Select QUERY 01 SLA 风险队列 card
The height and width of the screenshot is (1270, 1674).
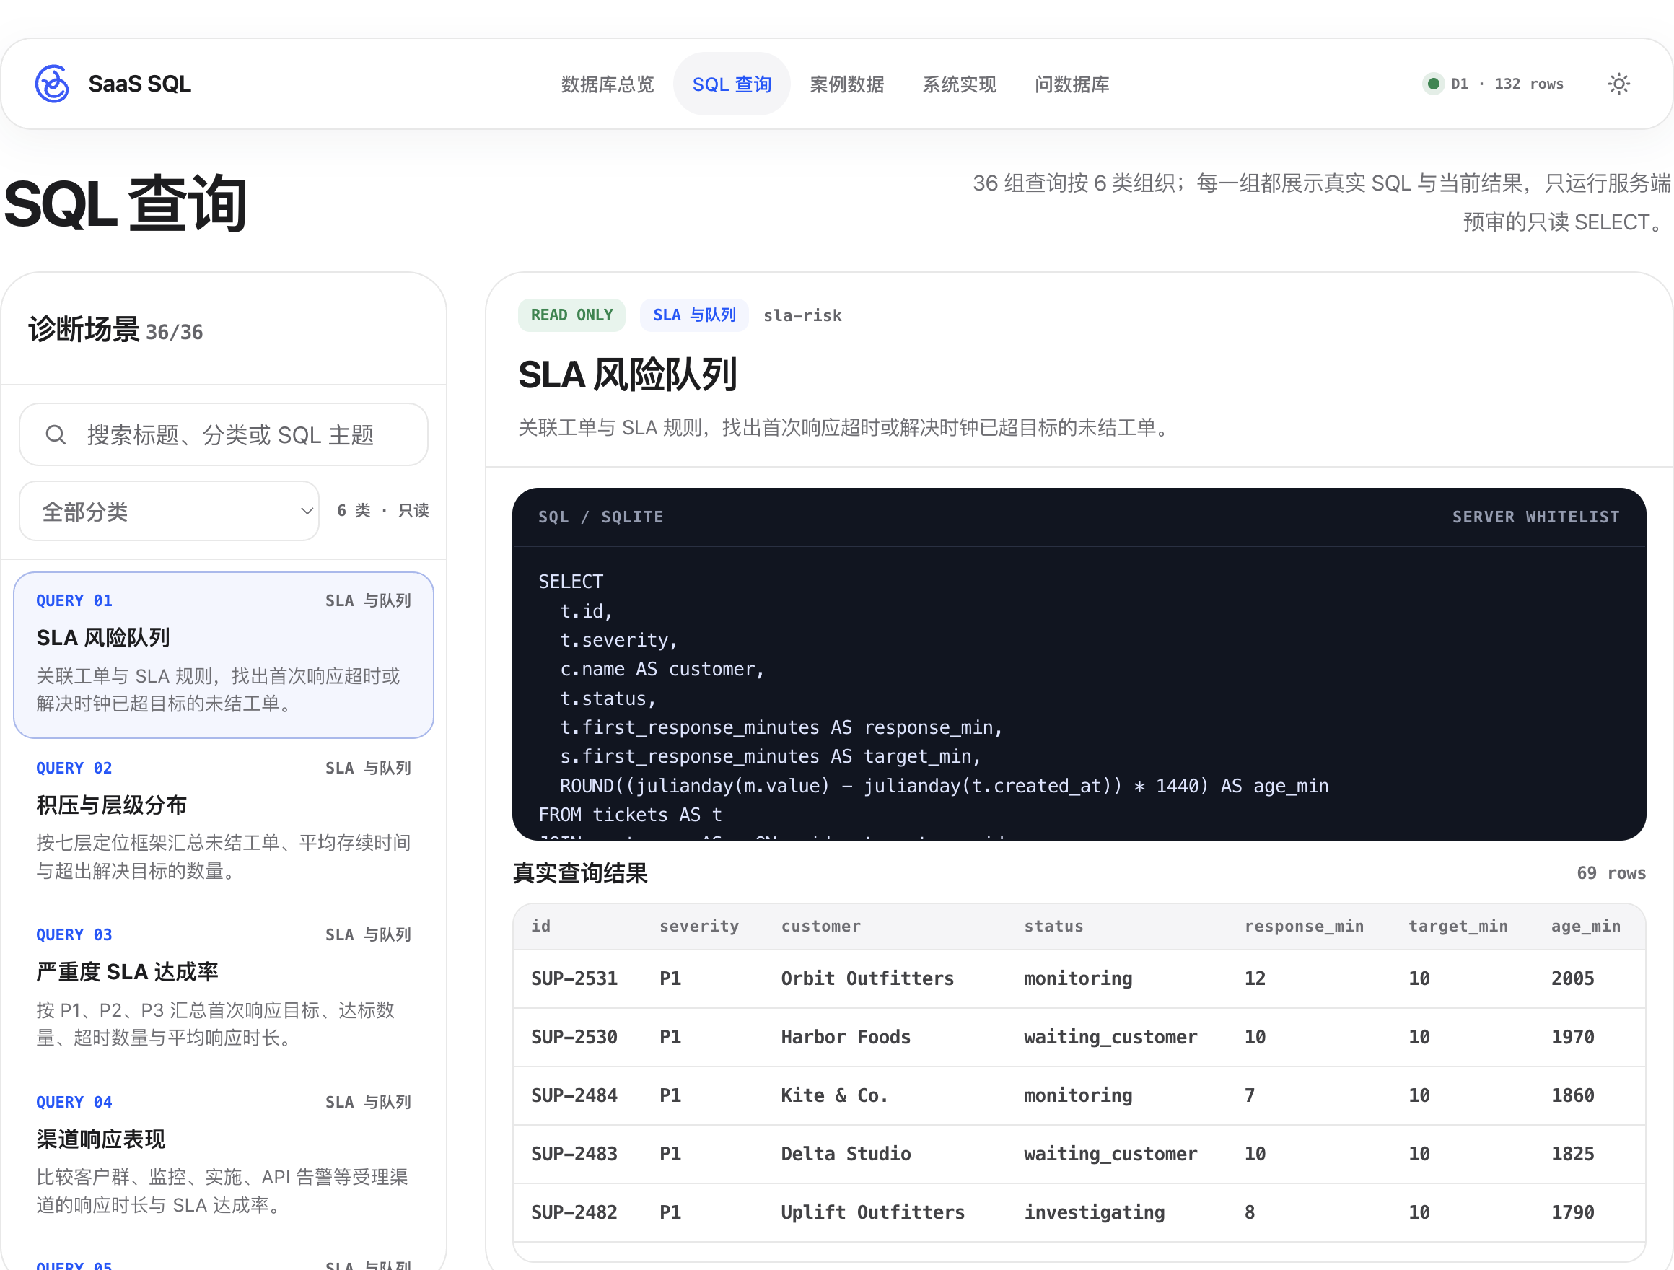223,654
